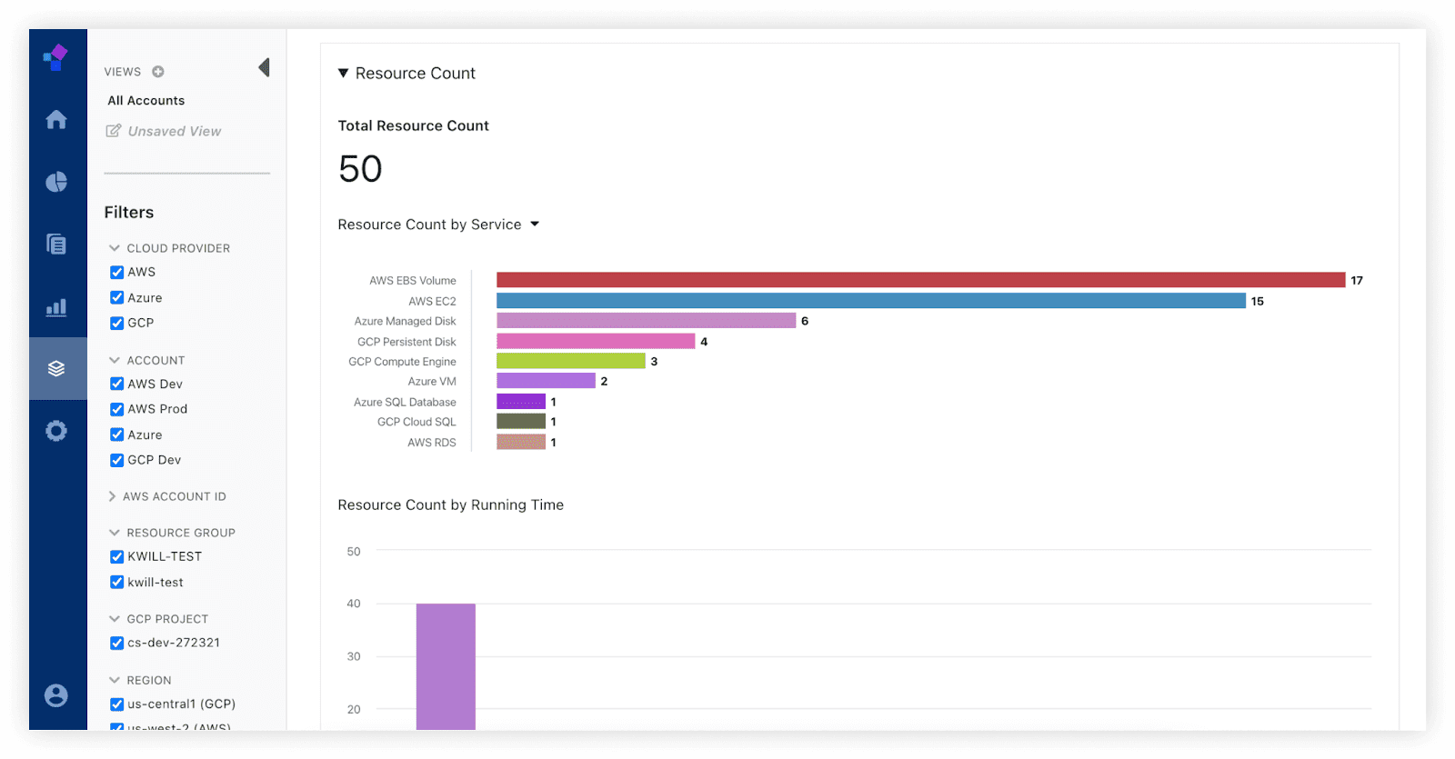Toggle the KWILL-TEST resource group checkbox
This screenshot has width=1455, height=759.
pyautogui.click(x=116, y=556)
